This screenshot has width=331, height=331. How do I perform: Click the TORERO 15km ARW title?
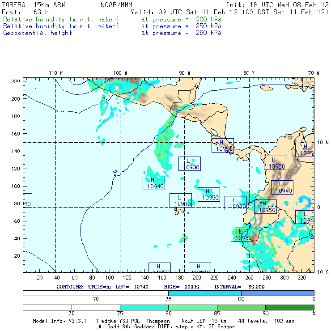coord(34,5)
